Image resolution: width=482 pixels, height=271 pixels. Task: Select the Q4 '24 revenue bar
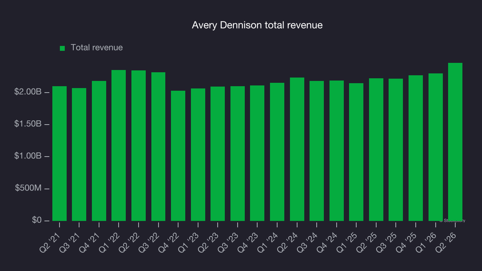[337, 151]
